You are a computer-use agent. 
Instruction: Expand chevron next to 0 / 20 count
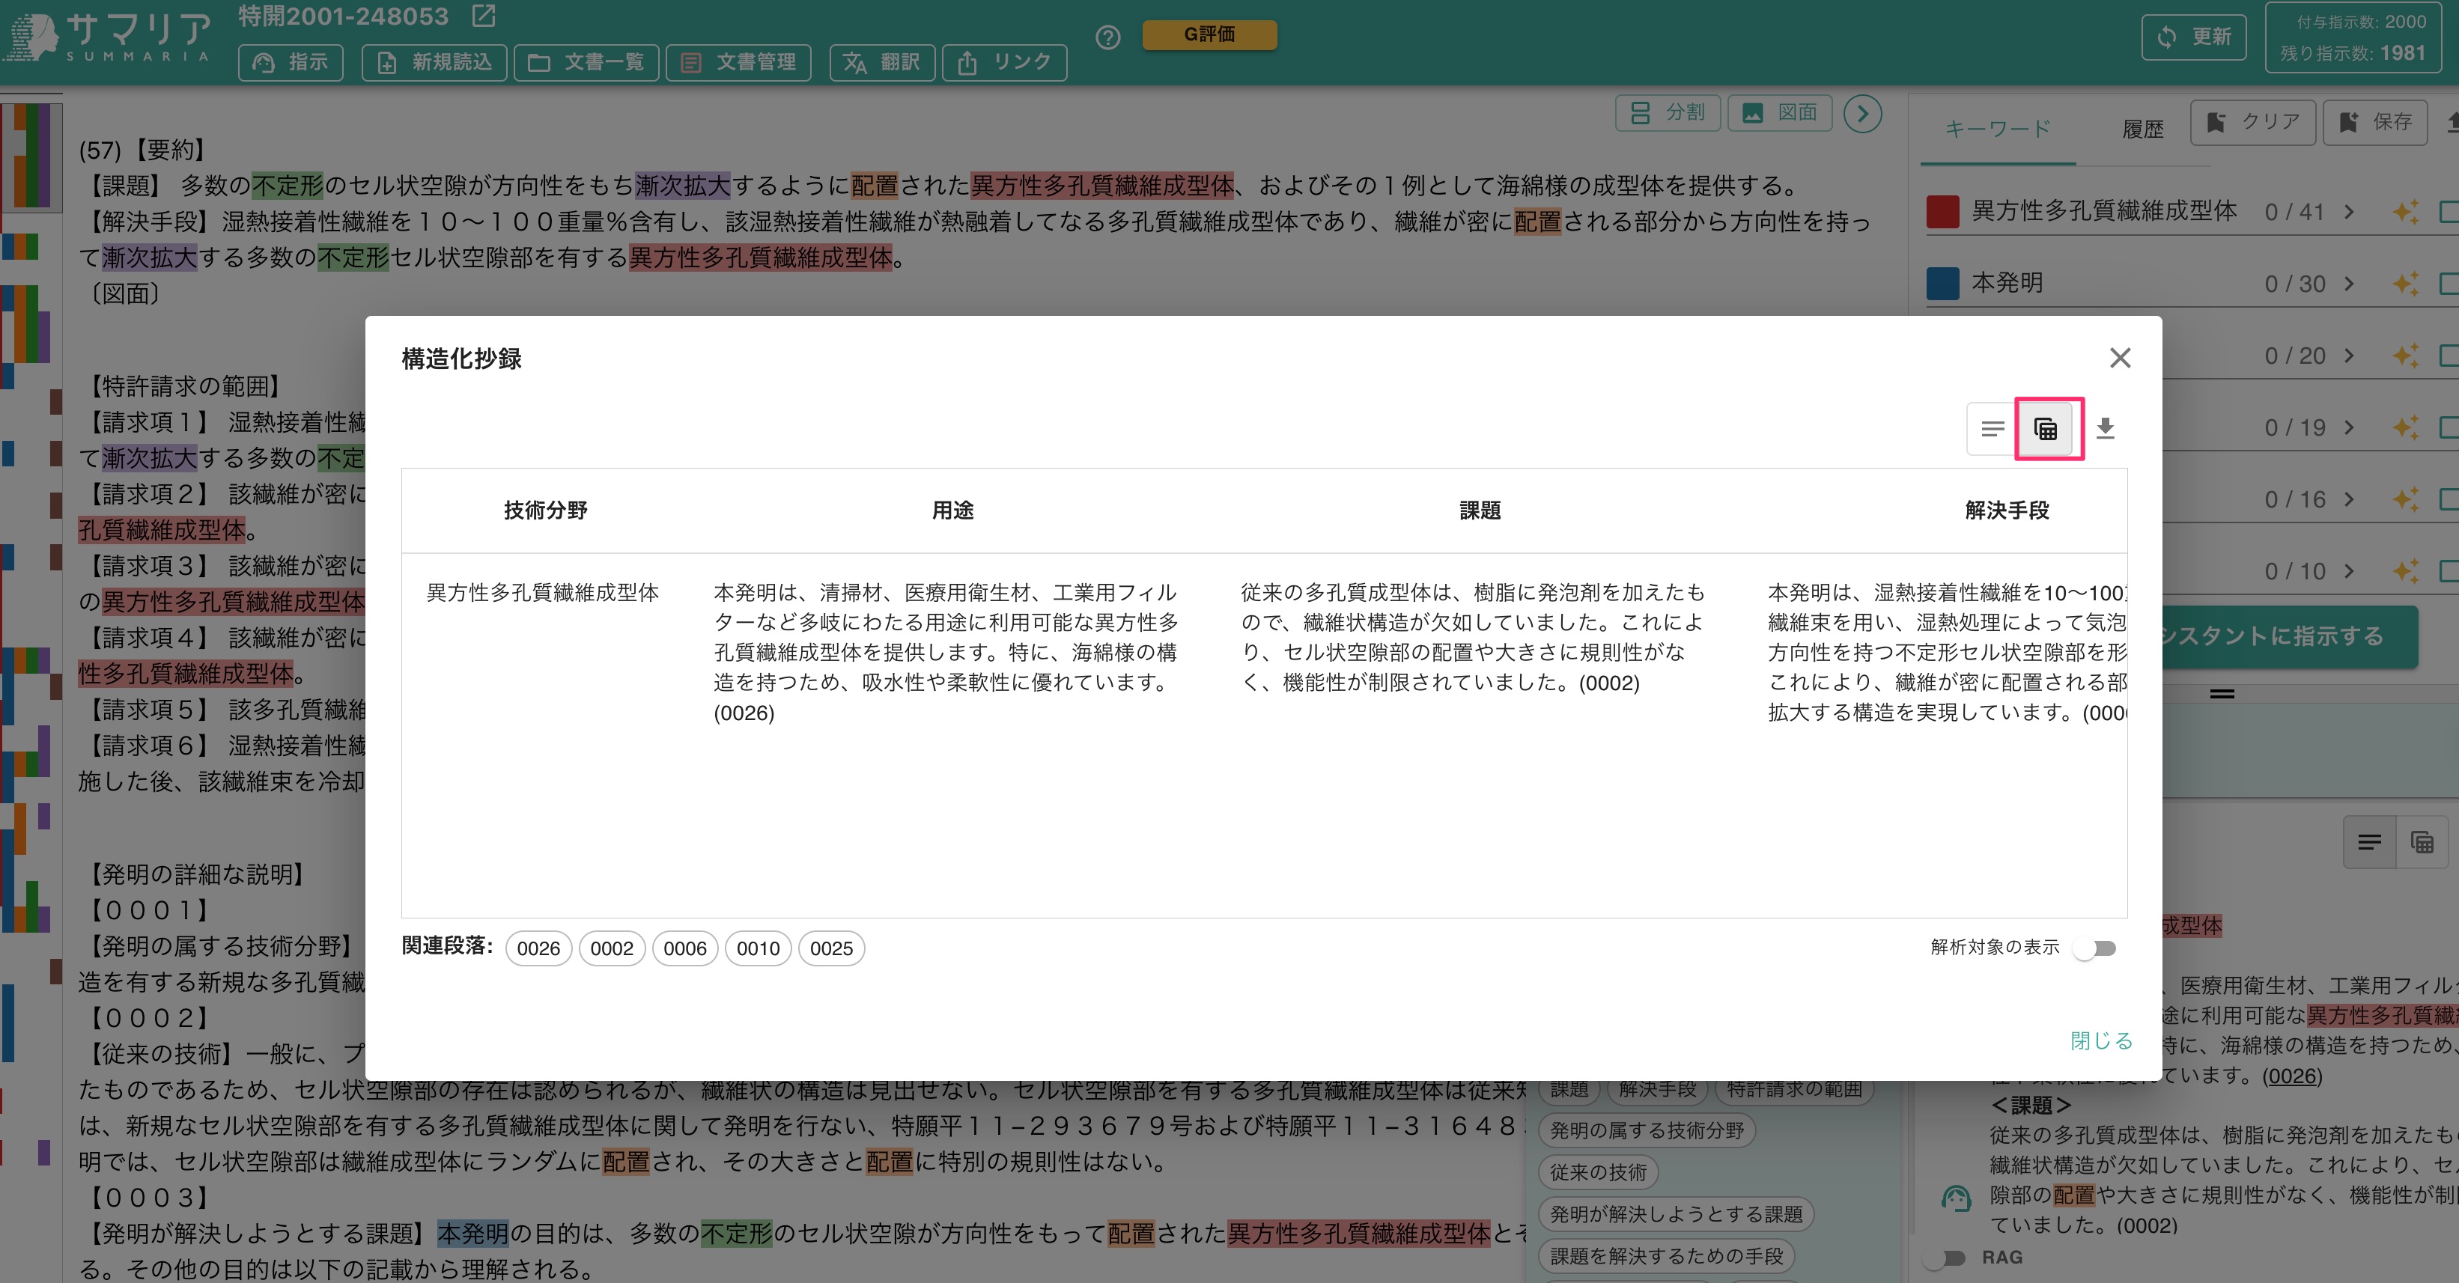click(2349, 355)
